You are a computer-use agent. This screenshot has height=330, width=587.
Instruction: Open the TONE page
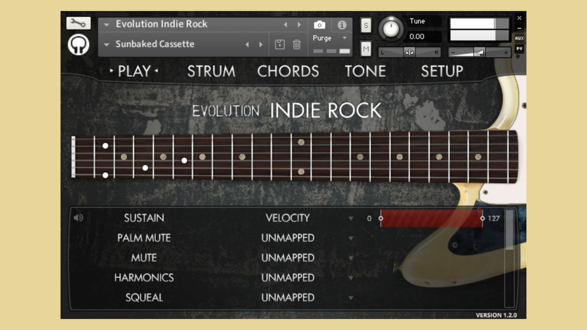[366, 71]
